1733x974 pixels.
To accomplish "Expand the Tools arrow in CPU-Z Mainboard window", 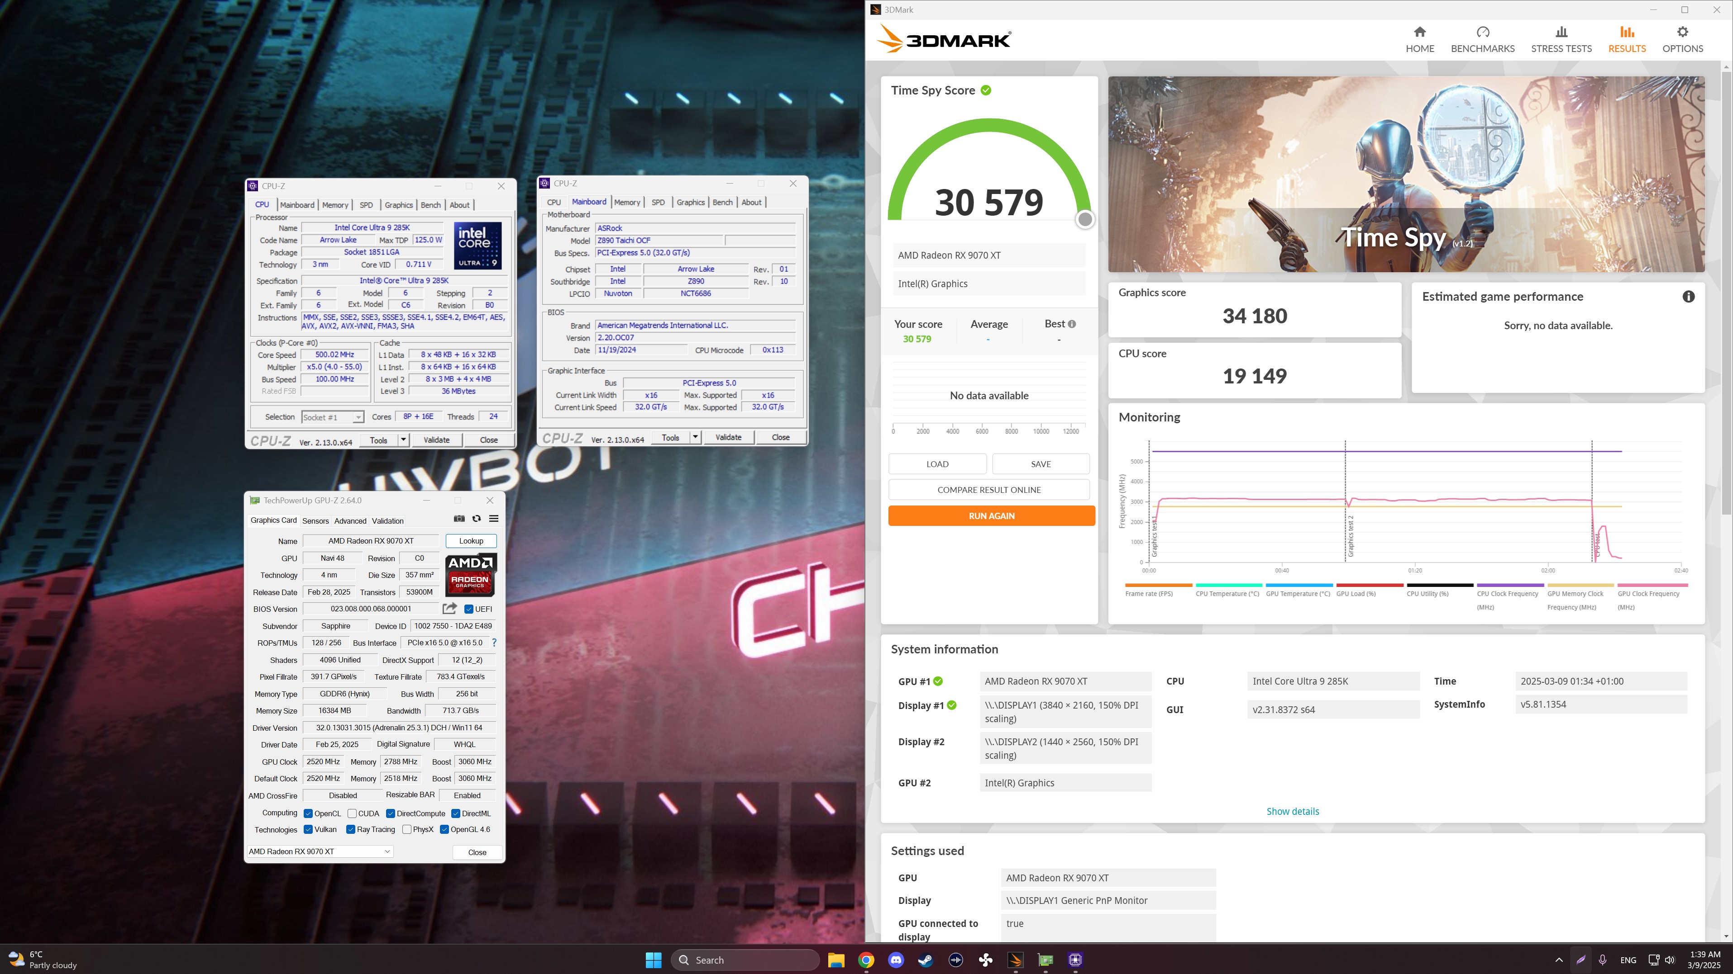I will [x=695, y=437].
